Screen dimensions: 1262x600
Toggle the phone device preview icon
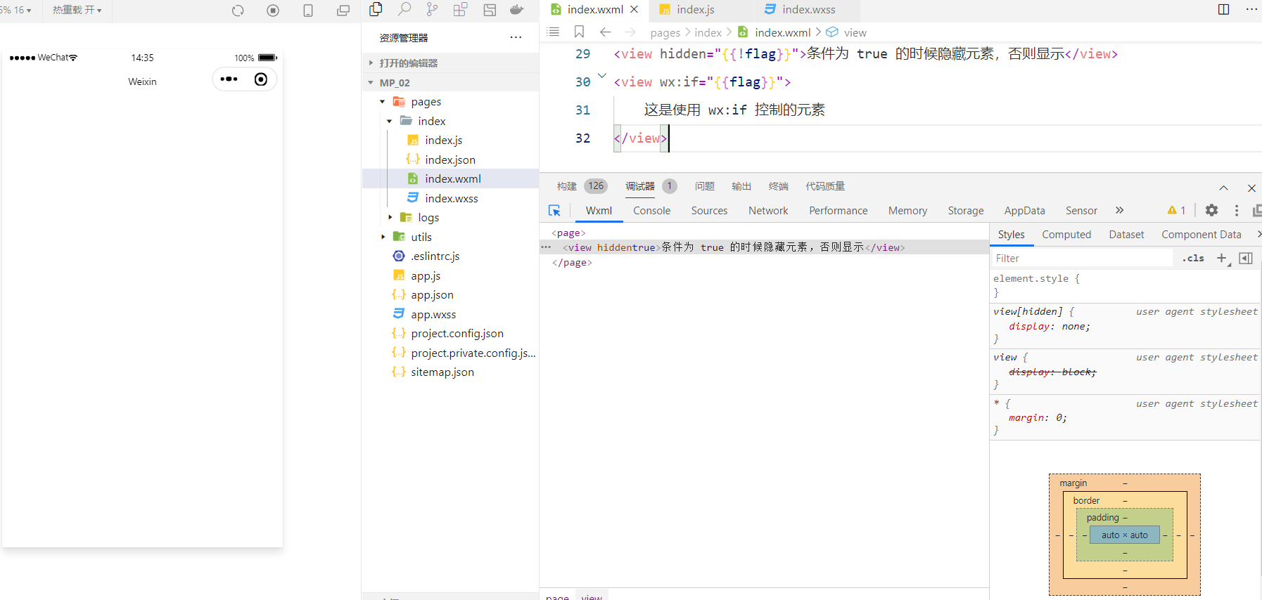308,11
